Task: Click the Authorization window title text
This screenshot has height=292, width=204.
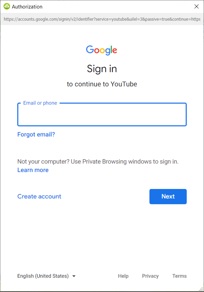Action: click(27, 7)
